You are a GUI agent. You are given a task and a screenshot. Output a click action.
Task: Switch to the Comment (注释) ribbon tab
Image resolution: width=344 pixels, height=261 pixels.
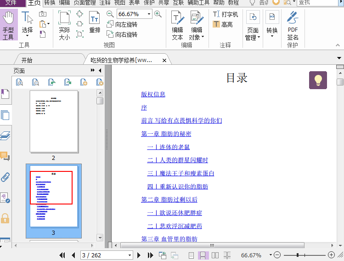pyautogui.click(x=105, y=3)
